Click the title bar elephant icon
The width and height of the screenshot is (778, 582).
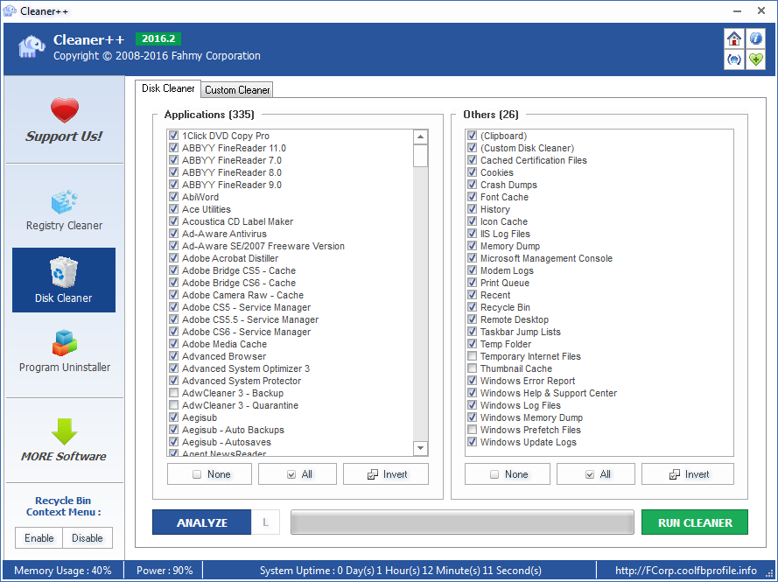[10, 11]
